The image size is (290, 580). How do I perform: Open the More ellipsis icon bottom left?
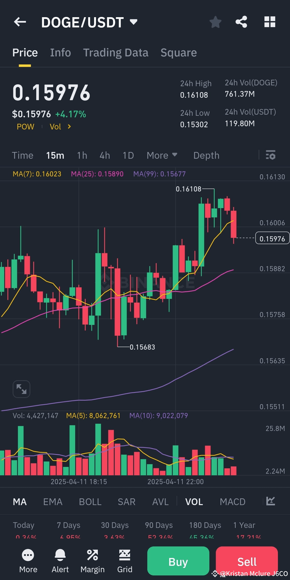(28, 561)
